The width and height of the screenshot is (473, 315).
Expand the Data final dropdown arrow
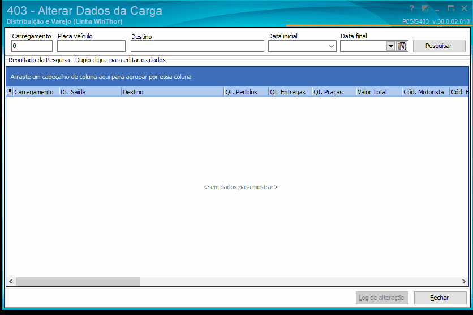point(390,46)
